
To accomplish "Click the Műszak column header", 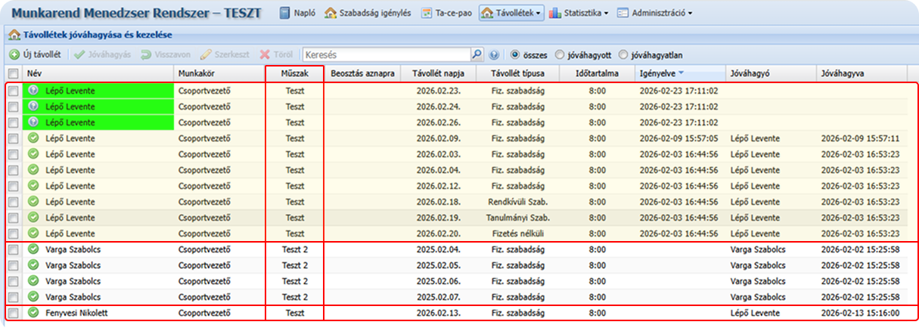I will pos(294,73).
